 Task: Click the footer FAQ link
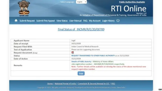[x=113, y=84]
